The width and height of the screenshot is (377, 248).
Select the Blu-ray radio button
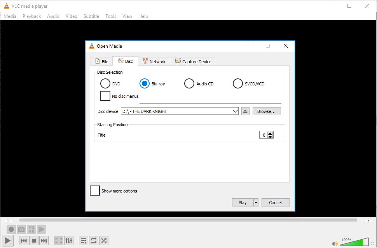pos(145,83)
